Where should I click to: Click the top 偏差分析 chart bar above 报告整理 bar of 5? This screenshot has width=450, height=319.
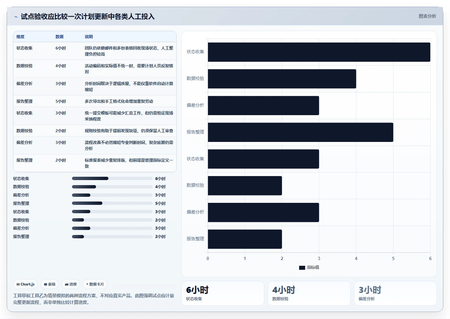tap(263, 105)
